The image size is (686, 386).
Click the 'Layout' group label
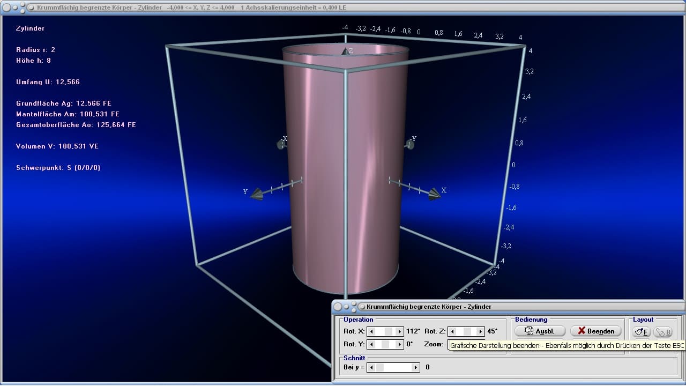pyautogui.click(x=643, y=320)
